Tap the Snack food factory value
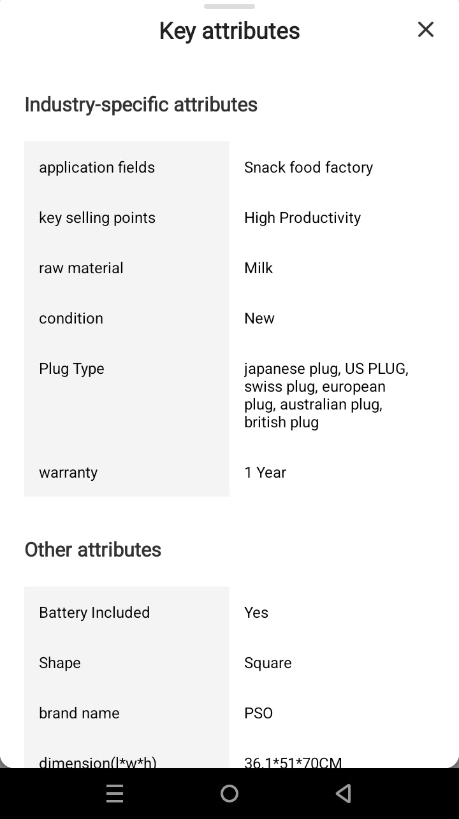The image size is (459, 819). [309, 167]
